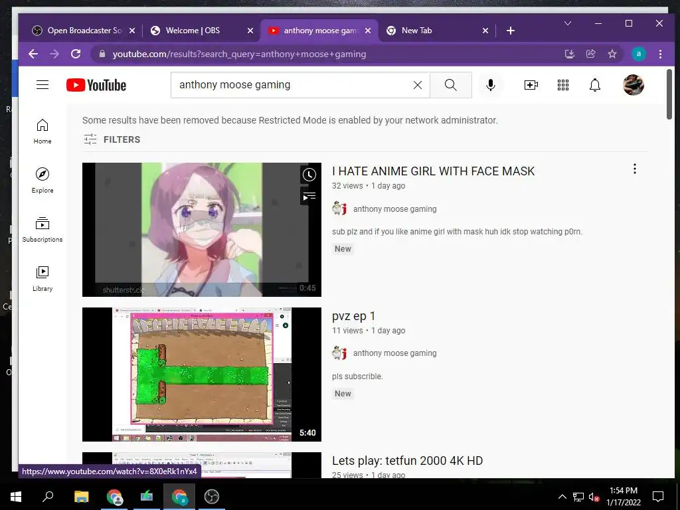Open the Chrome three-dot menu
680x510 pixels.
[660, 54]
